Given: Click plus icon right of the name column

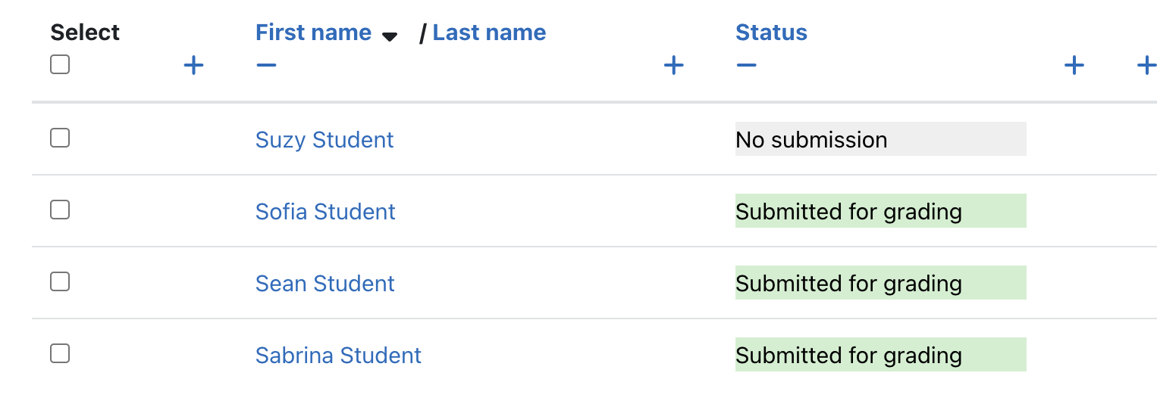Looking at the screenshot, I should (x=674, y=66).
